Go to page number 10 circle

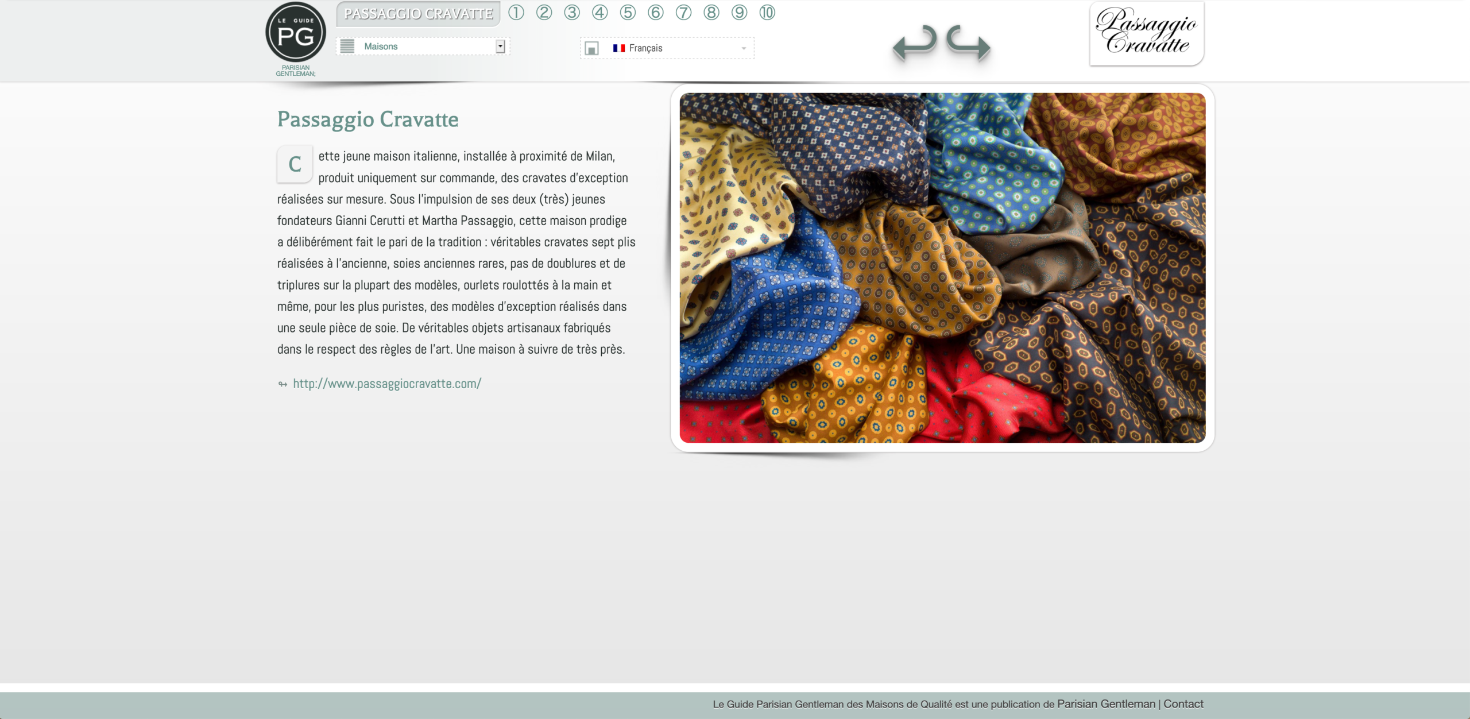tap(767, 13)
